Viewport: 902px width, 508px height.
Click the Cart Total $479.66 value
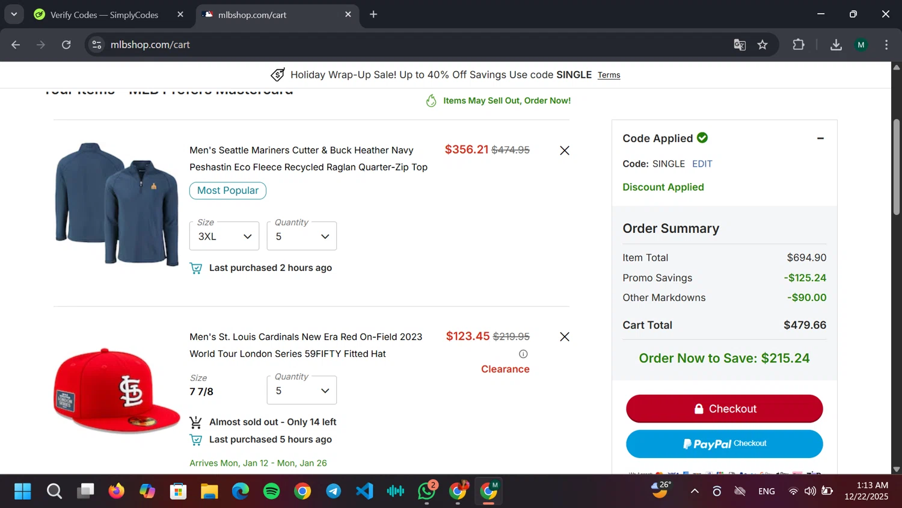coord(805,325)
